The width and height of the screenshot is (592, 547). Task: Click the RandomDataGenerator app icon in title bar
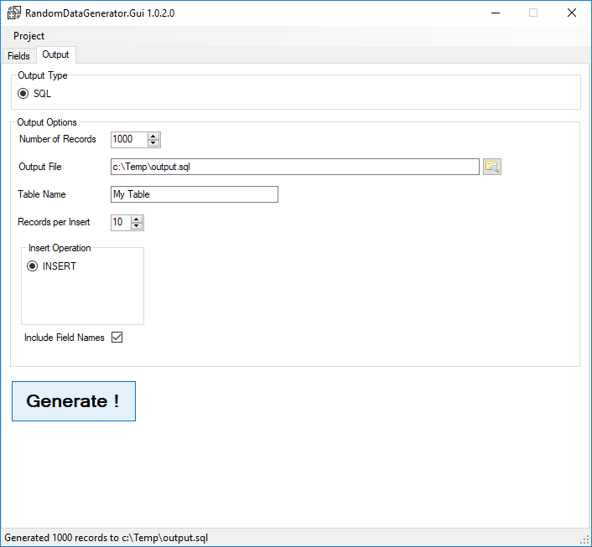(x=14, y=13)
